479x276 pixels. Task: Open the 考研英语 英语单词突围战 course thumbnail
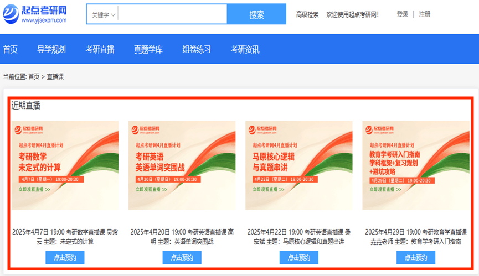pyautogui.click(x=182, y=165)
